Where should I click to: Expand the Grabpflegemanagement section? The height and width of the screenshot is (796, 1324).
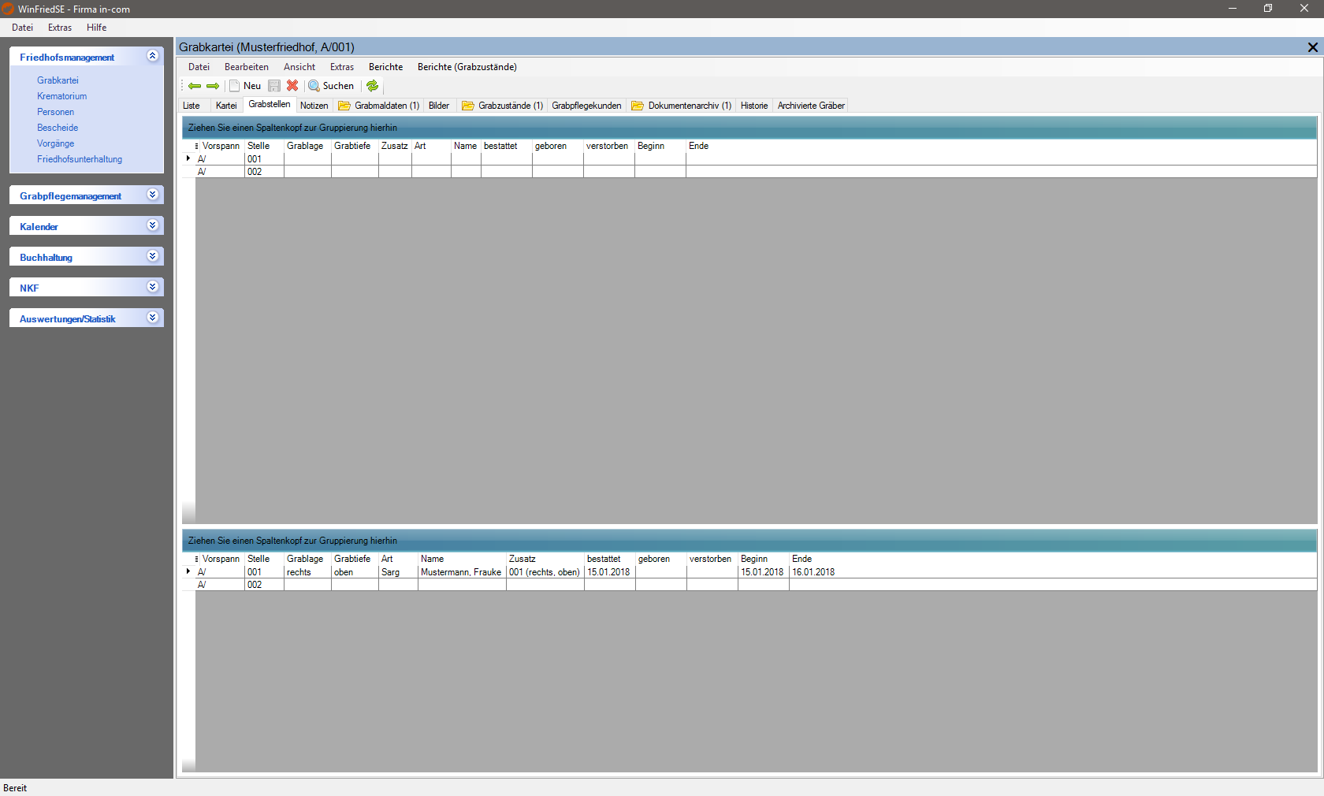click(153, 195)
